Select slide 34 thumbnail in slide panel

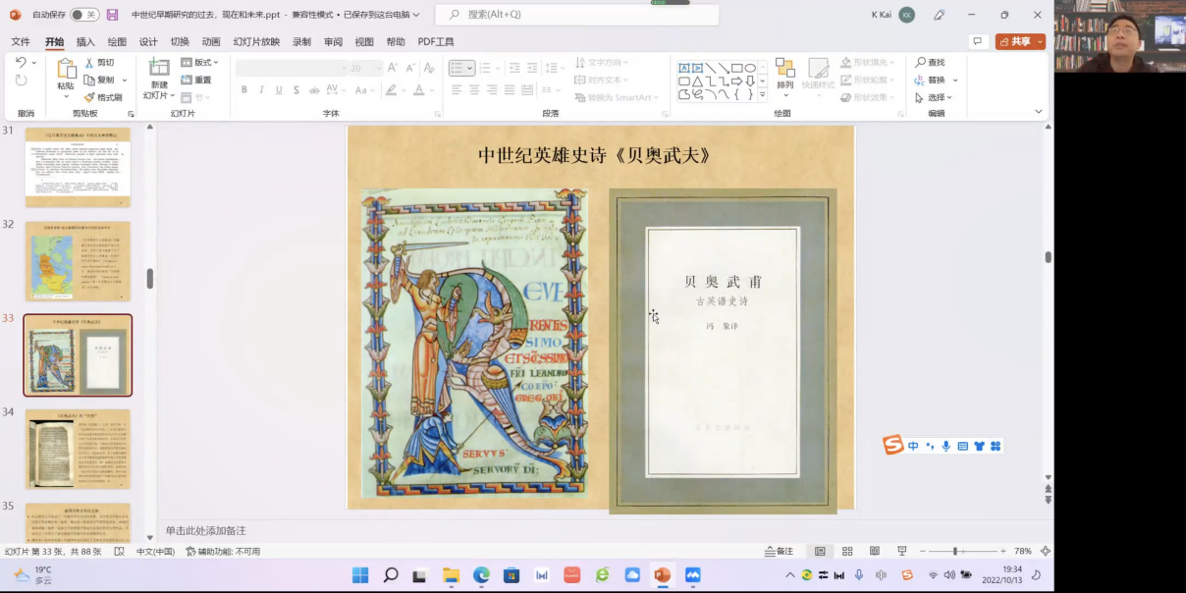pos(78,449)
